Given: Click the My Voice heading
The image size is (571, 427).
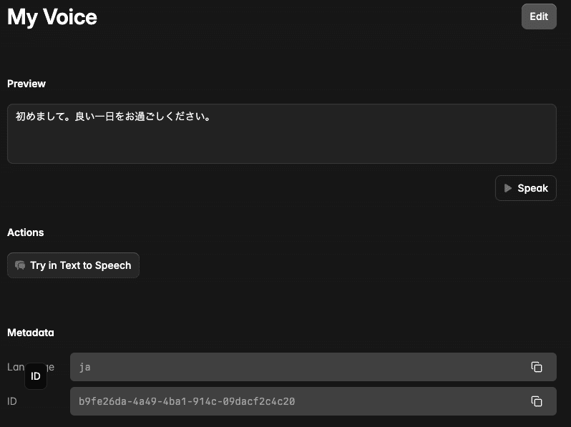Looking at the screenshot, I should 52,17.
